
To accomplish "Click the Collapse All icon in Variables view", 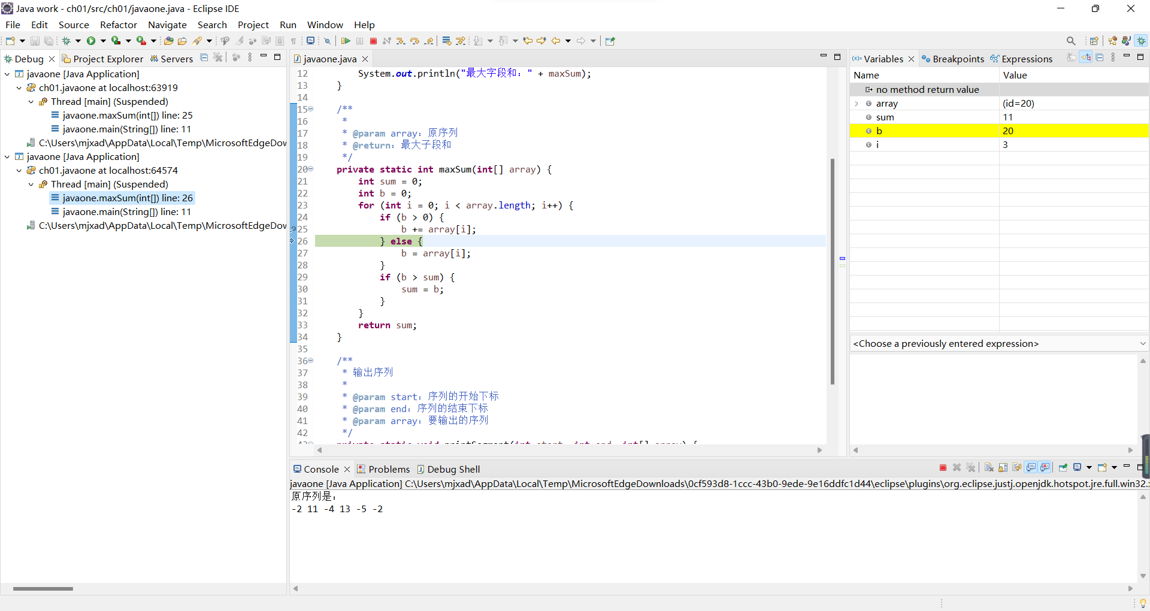I will point(1100,58).
